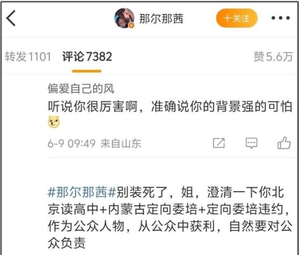Like the comment with thumbs-up icon
The image size is (299, 255).
tap(284, 143)
